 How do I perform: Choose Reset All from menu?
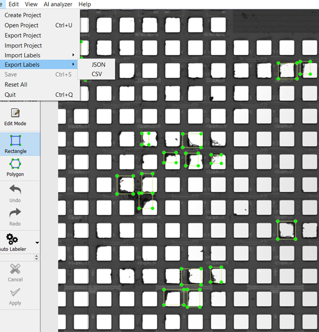tap(16, 85)
